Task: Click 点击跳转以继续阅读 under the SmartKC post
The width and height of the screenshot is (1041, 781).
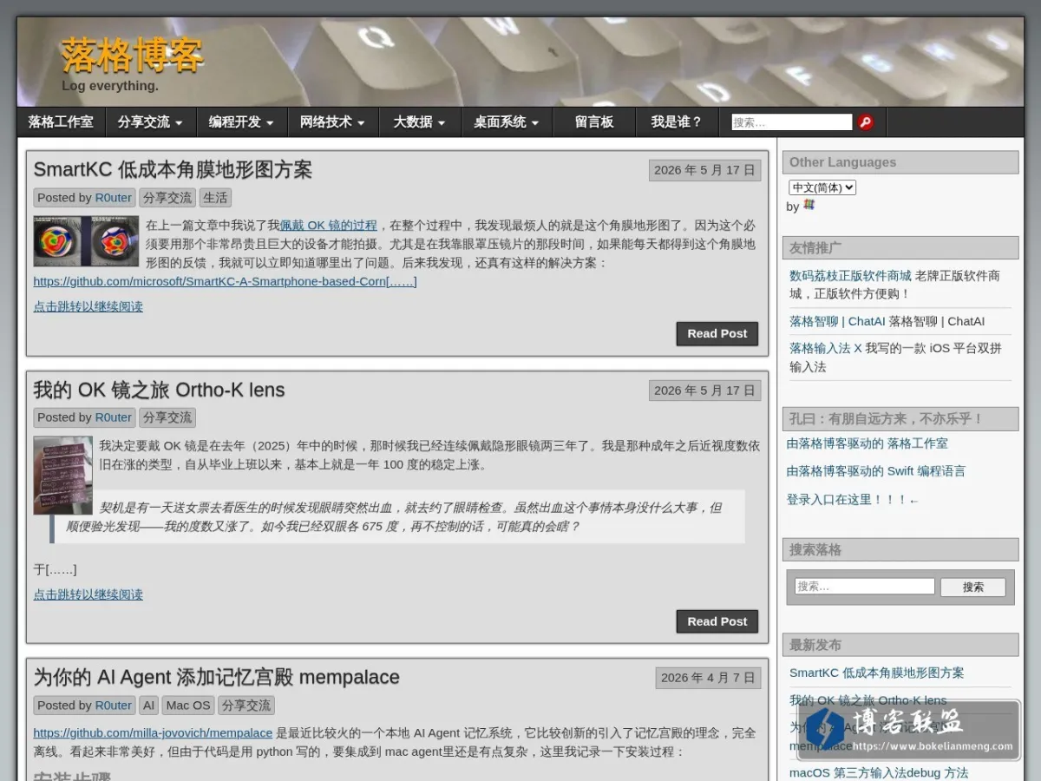Action: (88, 306)
